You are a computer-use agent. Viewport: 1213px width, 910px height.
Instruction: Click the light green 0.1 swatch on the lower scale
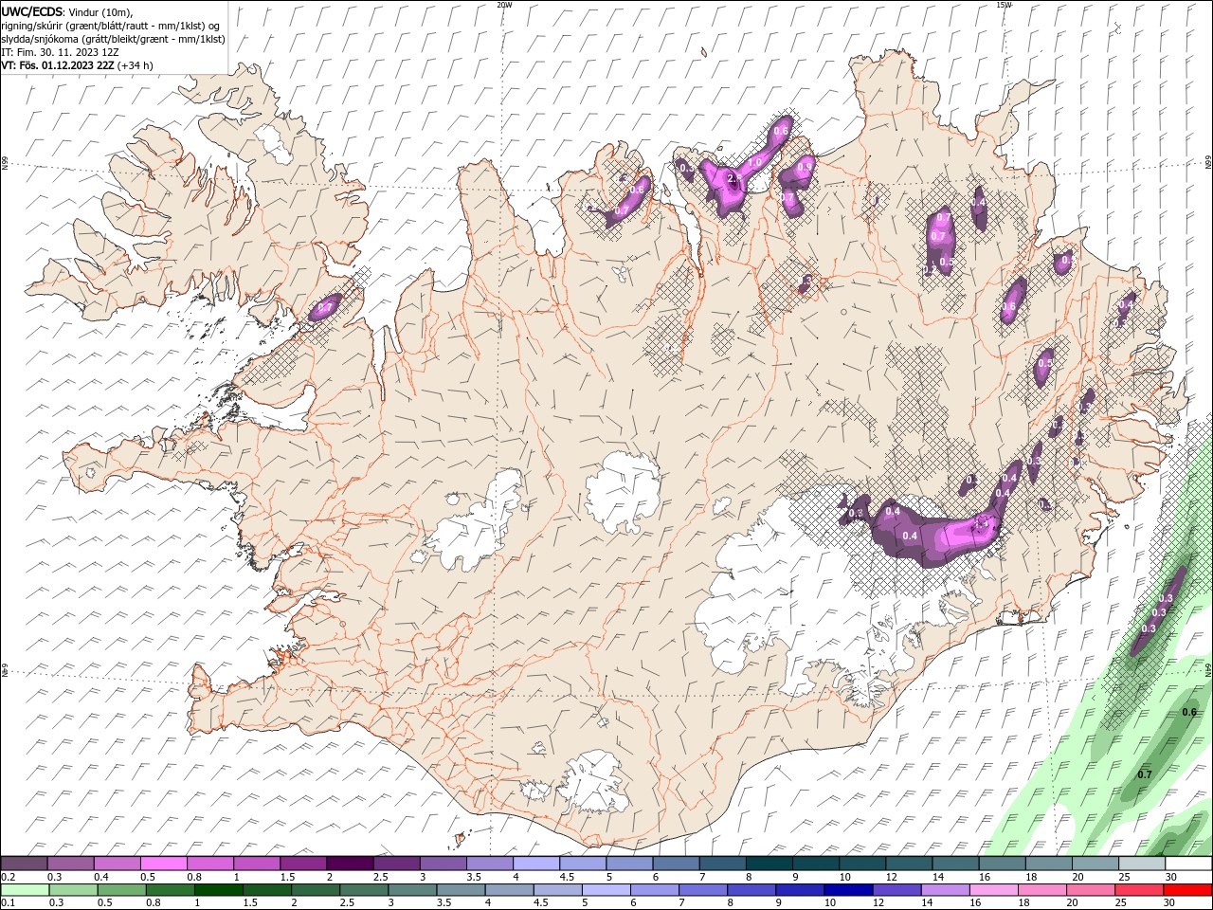[x=25, y=890]
